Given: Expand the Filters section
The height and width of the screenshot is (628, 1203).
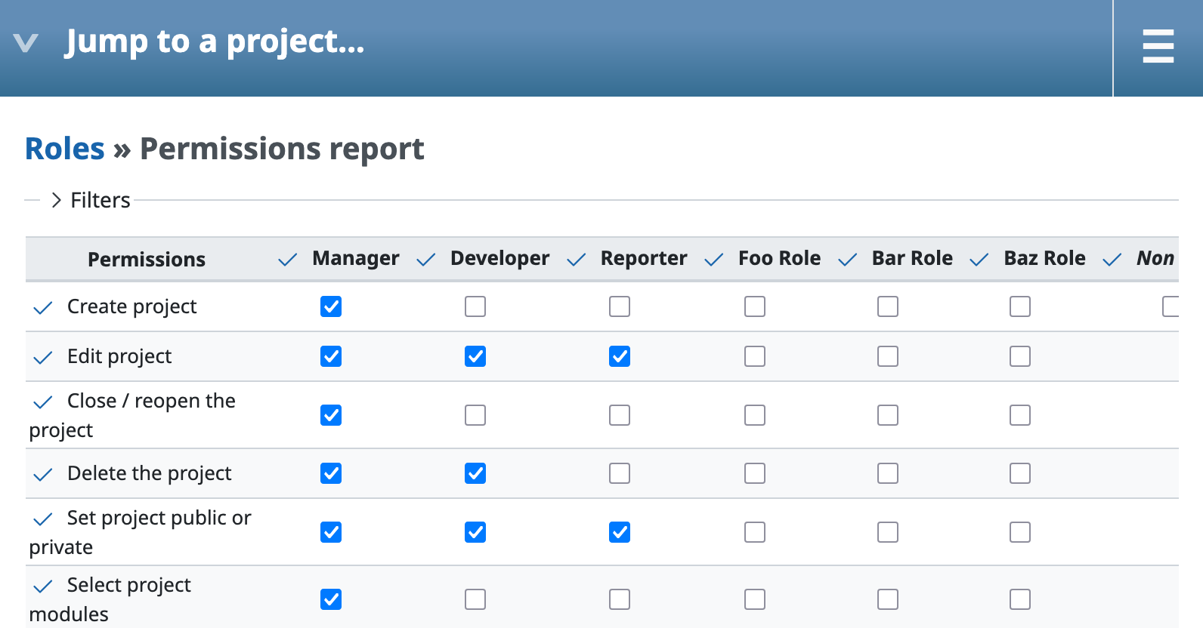Looking at the screenshot, I should (x=91, y=200).
